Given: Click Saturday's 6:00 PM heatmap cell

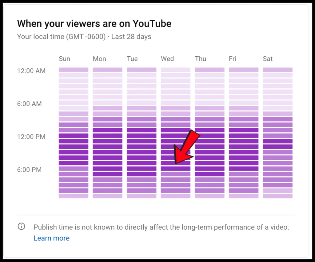Looking at the screenshot, I should click(278, 169).
